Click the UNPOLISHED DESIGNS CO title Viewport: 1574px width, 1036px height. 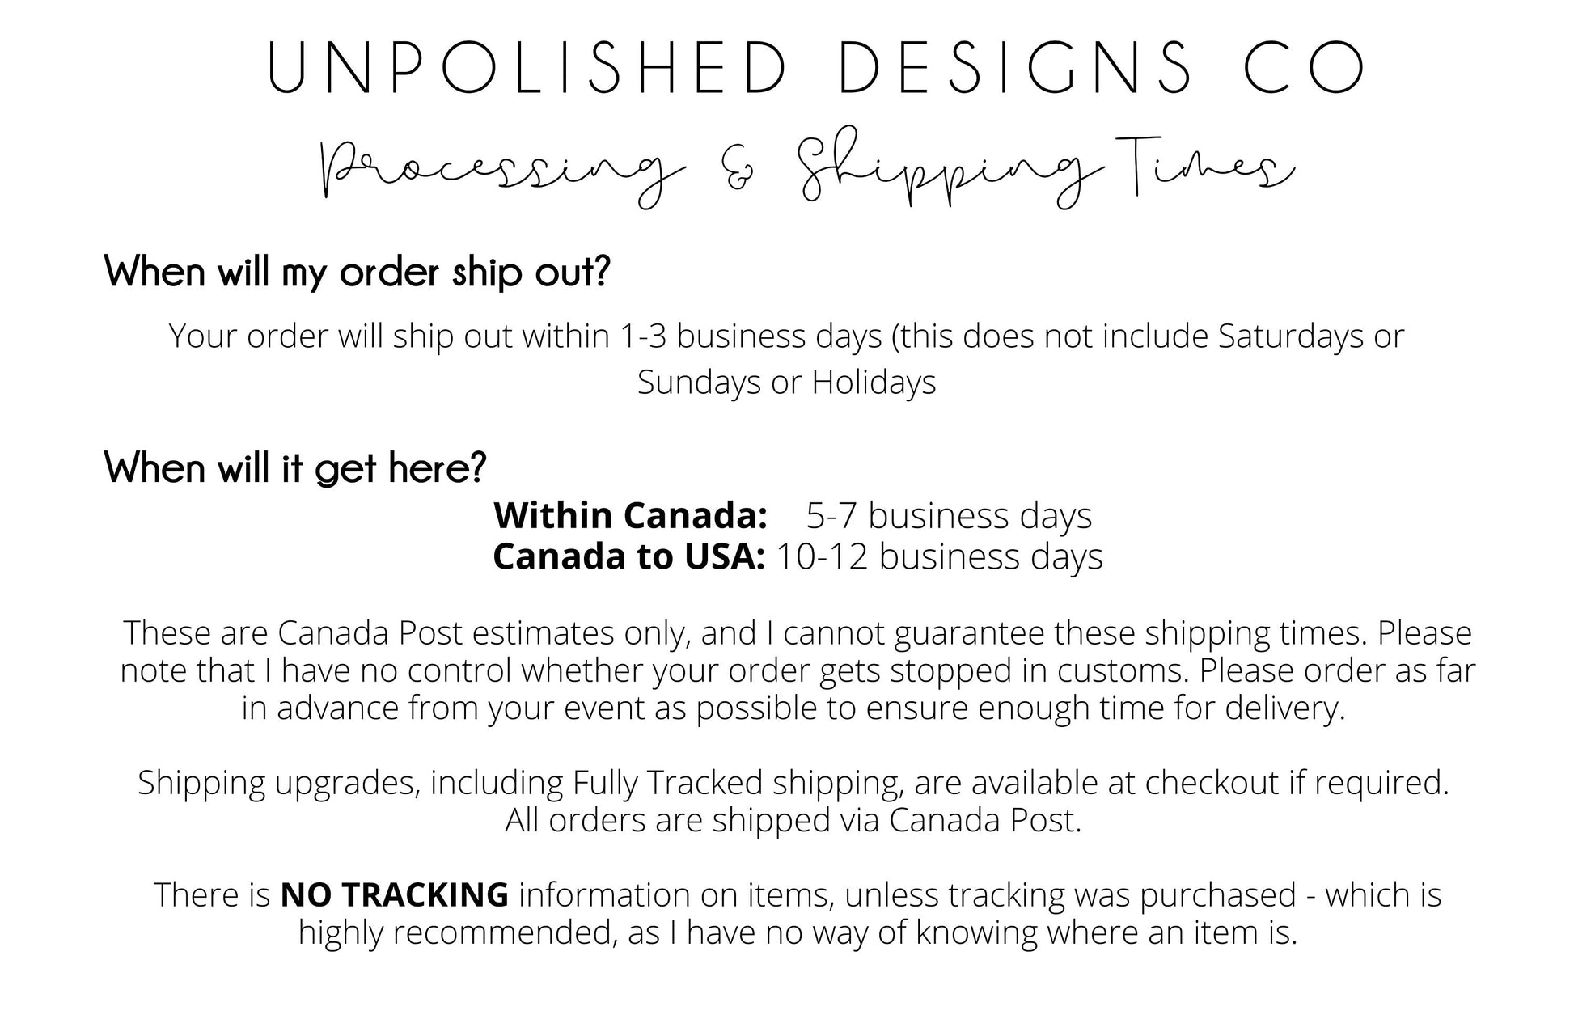[x=816, y=66]
